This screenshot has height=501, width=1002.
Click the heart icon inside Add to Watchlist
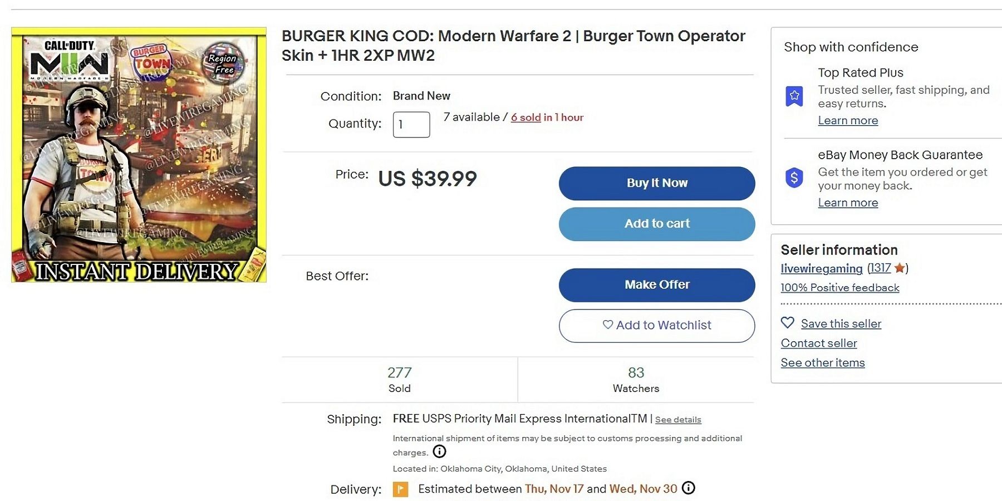(x=608, y=325)
